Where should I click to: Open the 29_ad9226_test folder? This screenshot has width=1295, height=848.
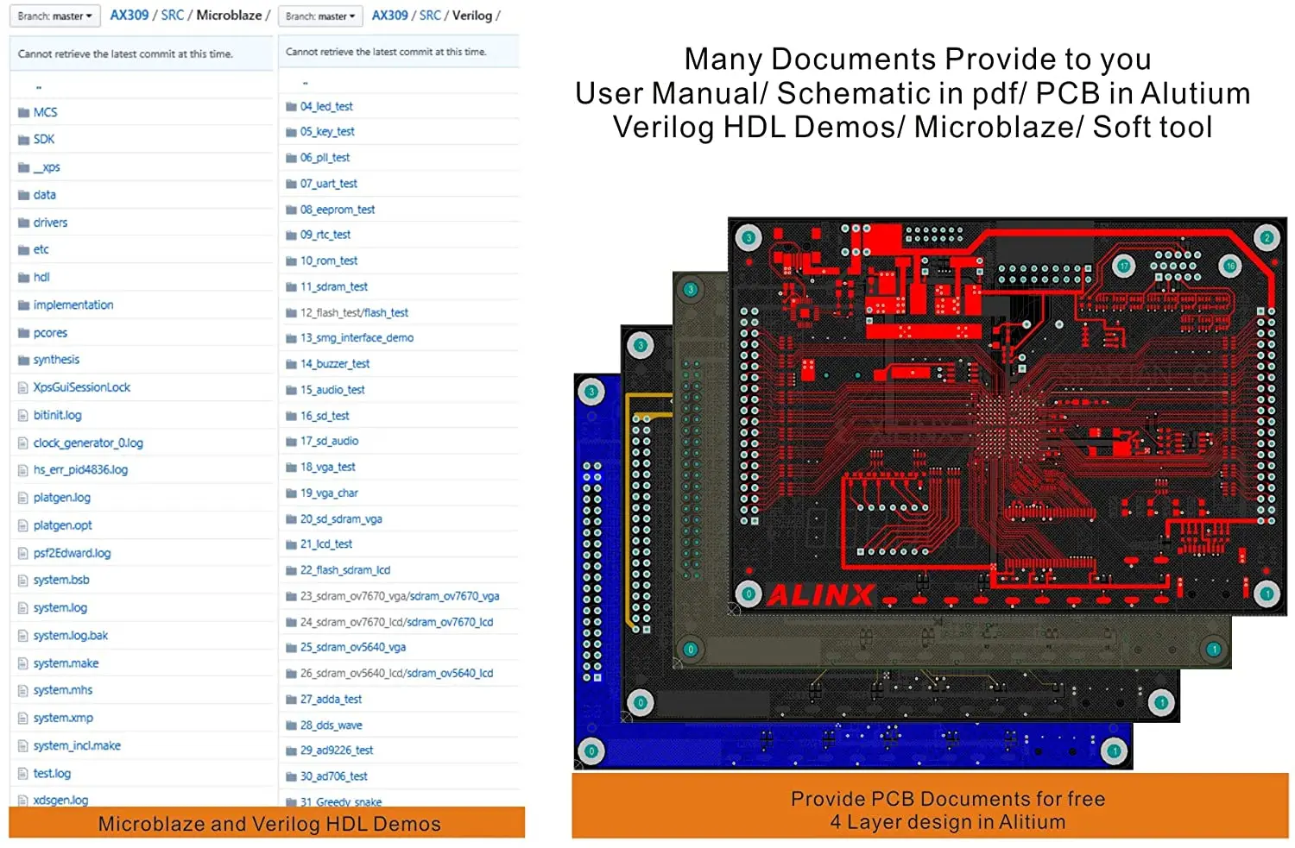337,751
